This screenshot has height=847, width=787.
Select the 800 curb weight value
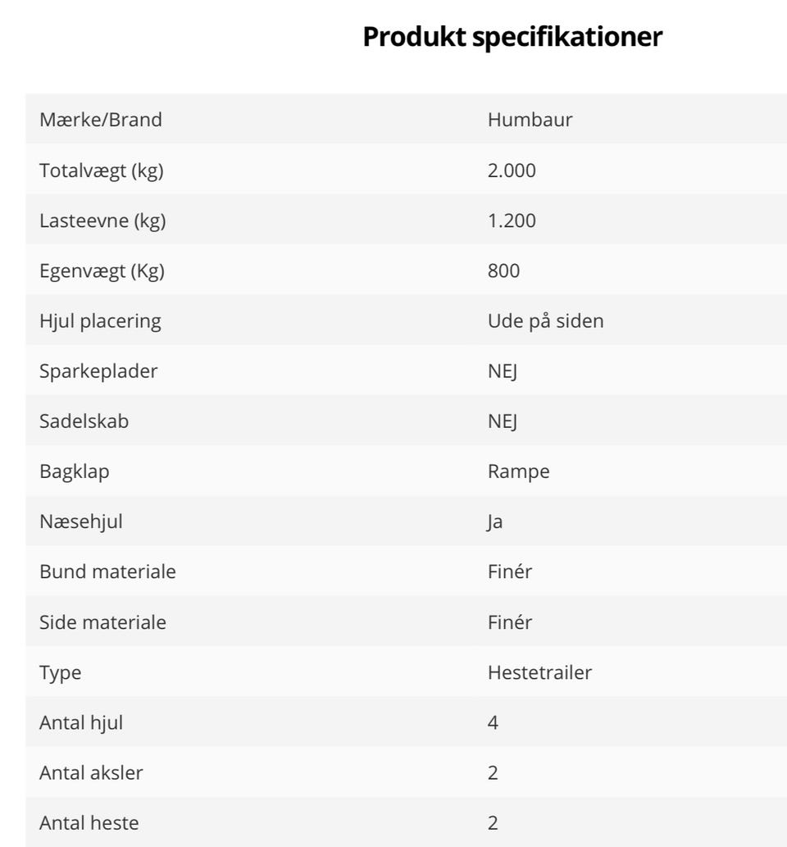(x=503, y=271)
